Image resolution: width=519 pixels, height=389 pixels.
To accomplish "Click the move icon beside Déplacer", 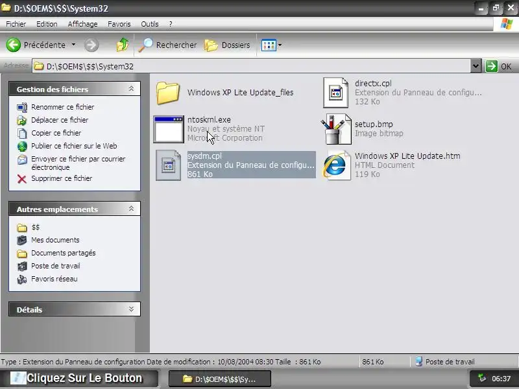I will (22, 120).
